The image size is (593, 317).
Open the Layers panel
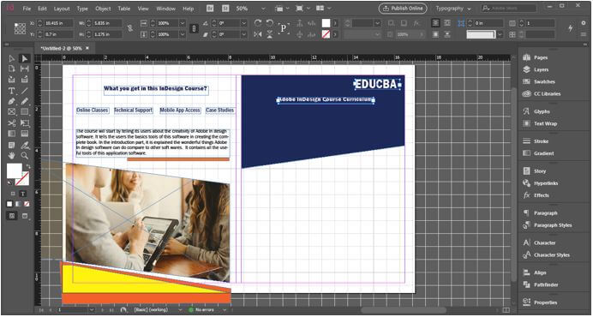click(541, 69)
